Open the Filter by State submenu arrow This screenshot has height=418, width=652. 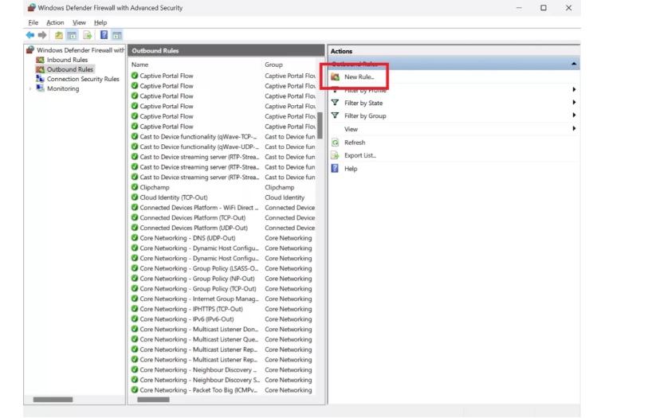574,102
